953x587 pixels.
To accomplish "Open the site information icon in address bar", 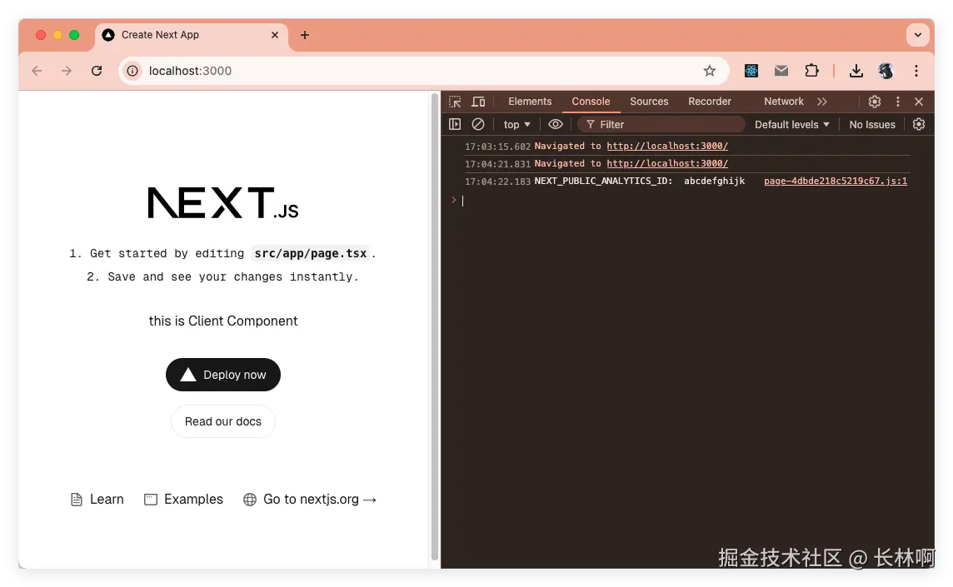I will tap(132, 71).
